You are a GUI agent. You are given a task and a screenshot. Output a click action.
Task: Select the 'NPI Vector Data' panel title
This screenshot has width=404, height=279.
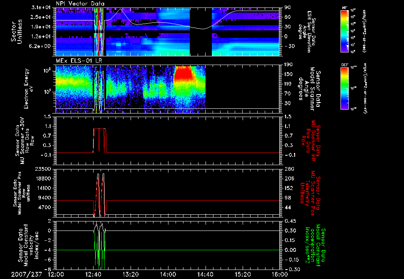coord(80,4)
